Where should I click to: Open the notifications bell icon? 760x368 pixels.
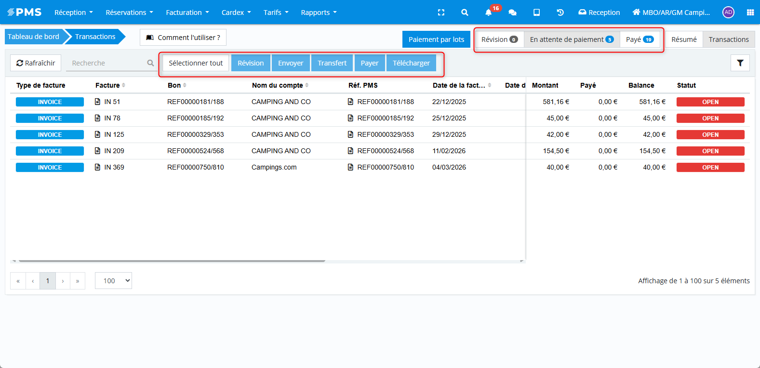pyautogui.click(x=489, y=13)
